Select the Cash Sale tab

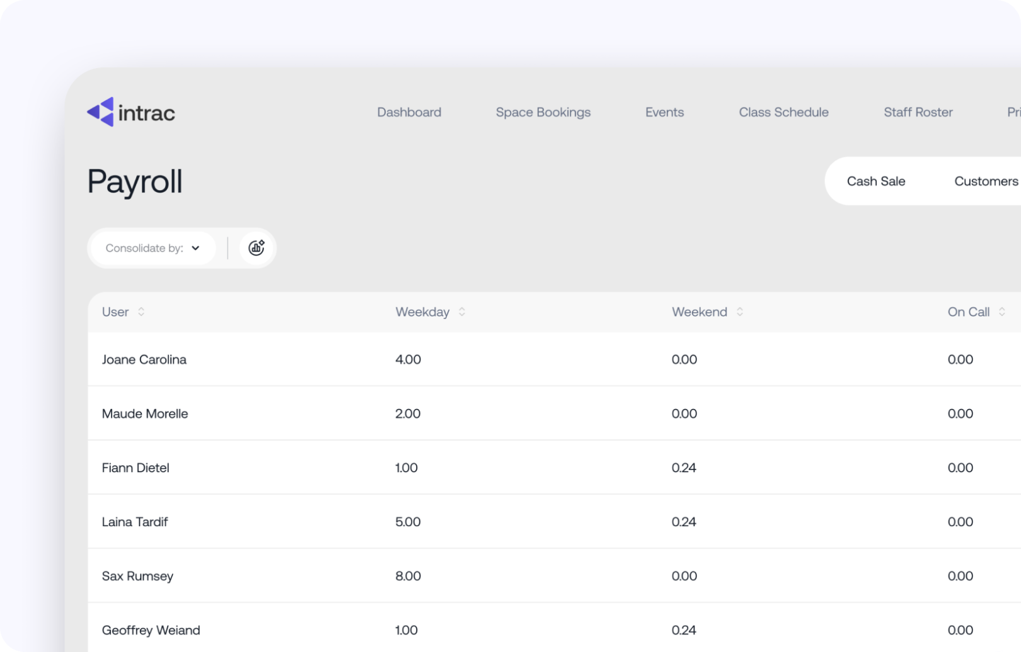pyautogui.click(x=876, y=181)
